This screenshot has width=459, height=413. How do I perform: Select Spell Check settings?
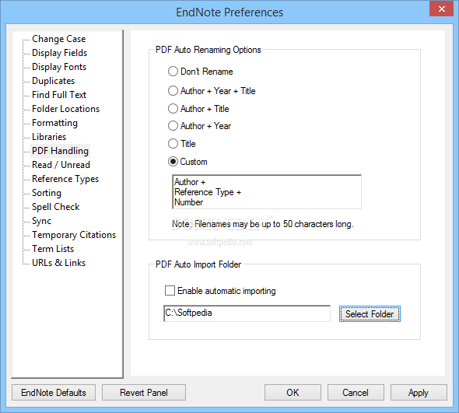[55, 207]
